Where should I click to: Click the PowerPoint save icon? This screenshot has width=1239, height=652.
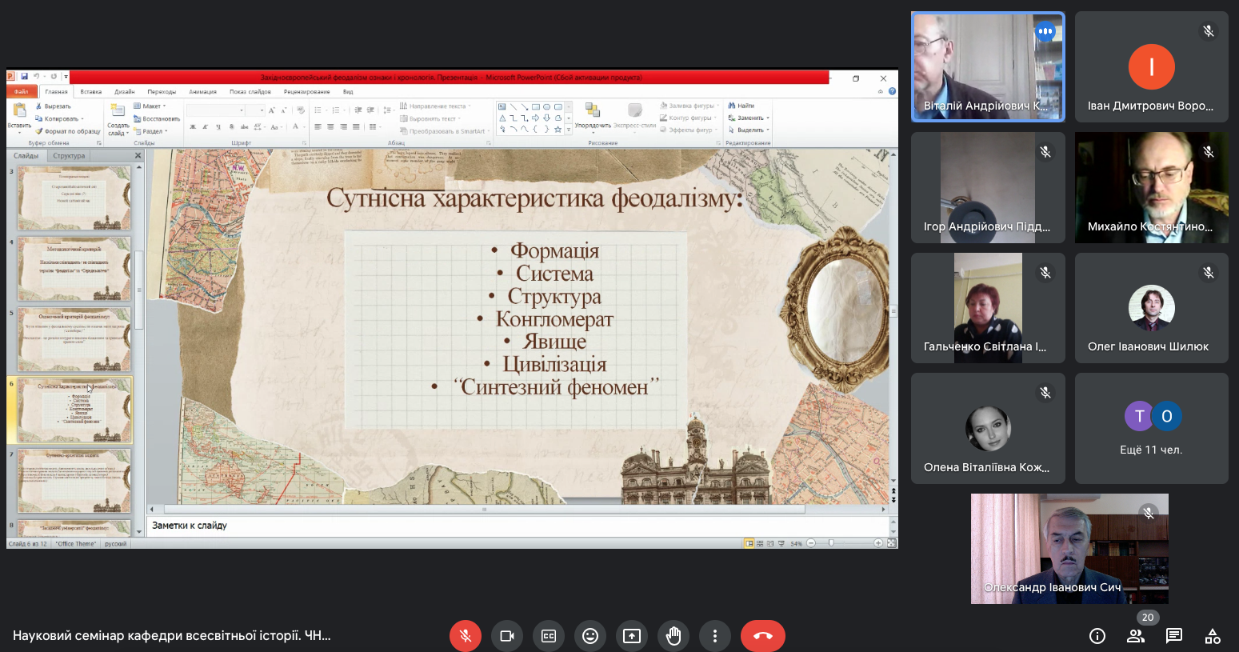pos(25,77)
